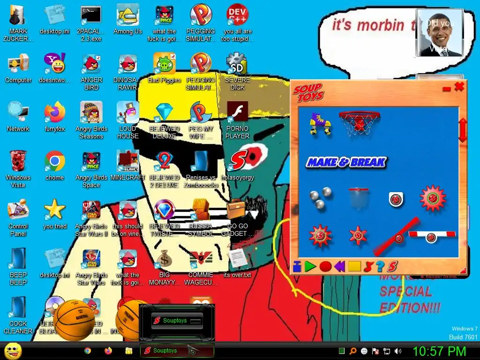Open the its over.txt file
This screenshot has height=360, width=480.
(238, 263)
